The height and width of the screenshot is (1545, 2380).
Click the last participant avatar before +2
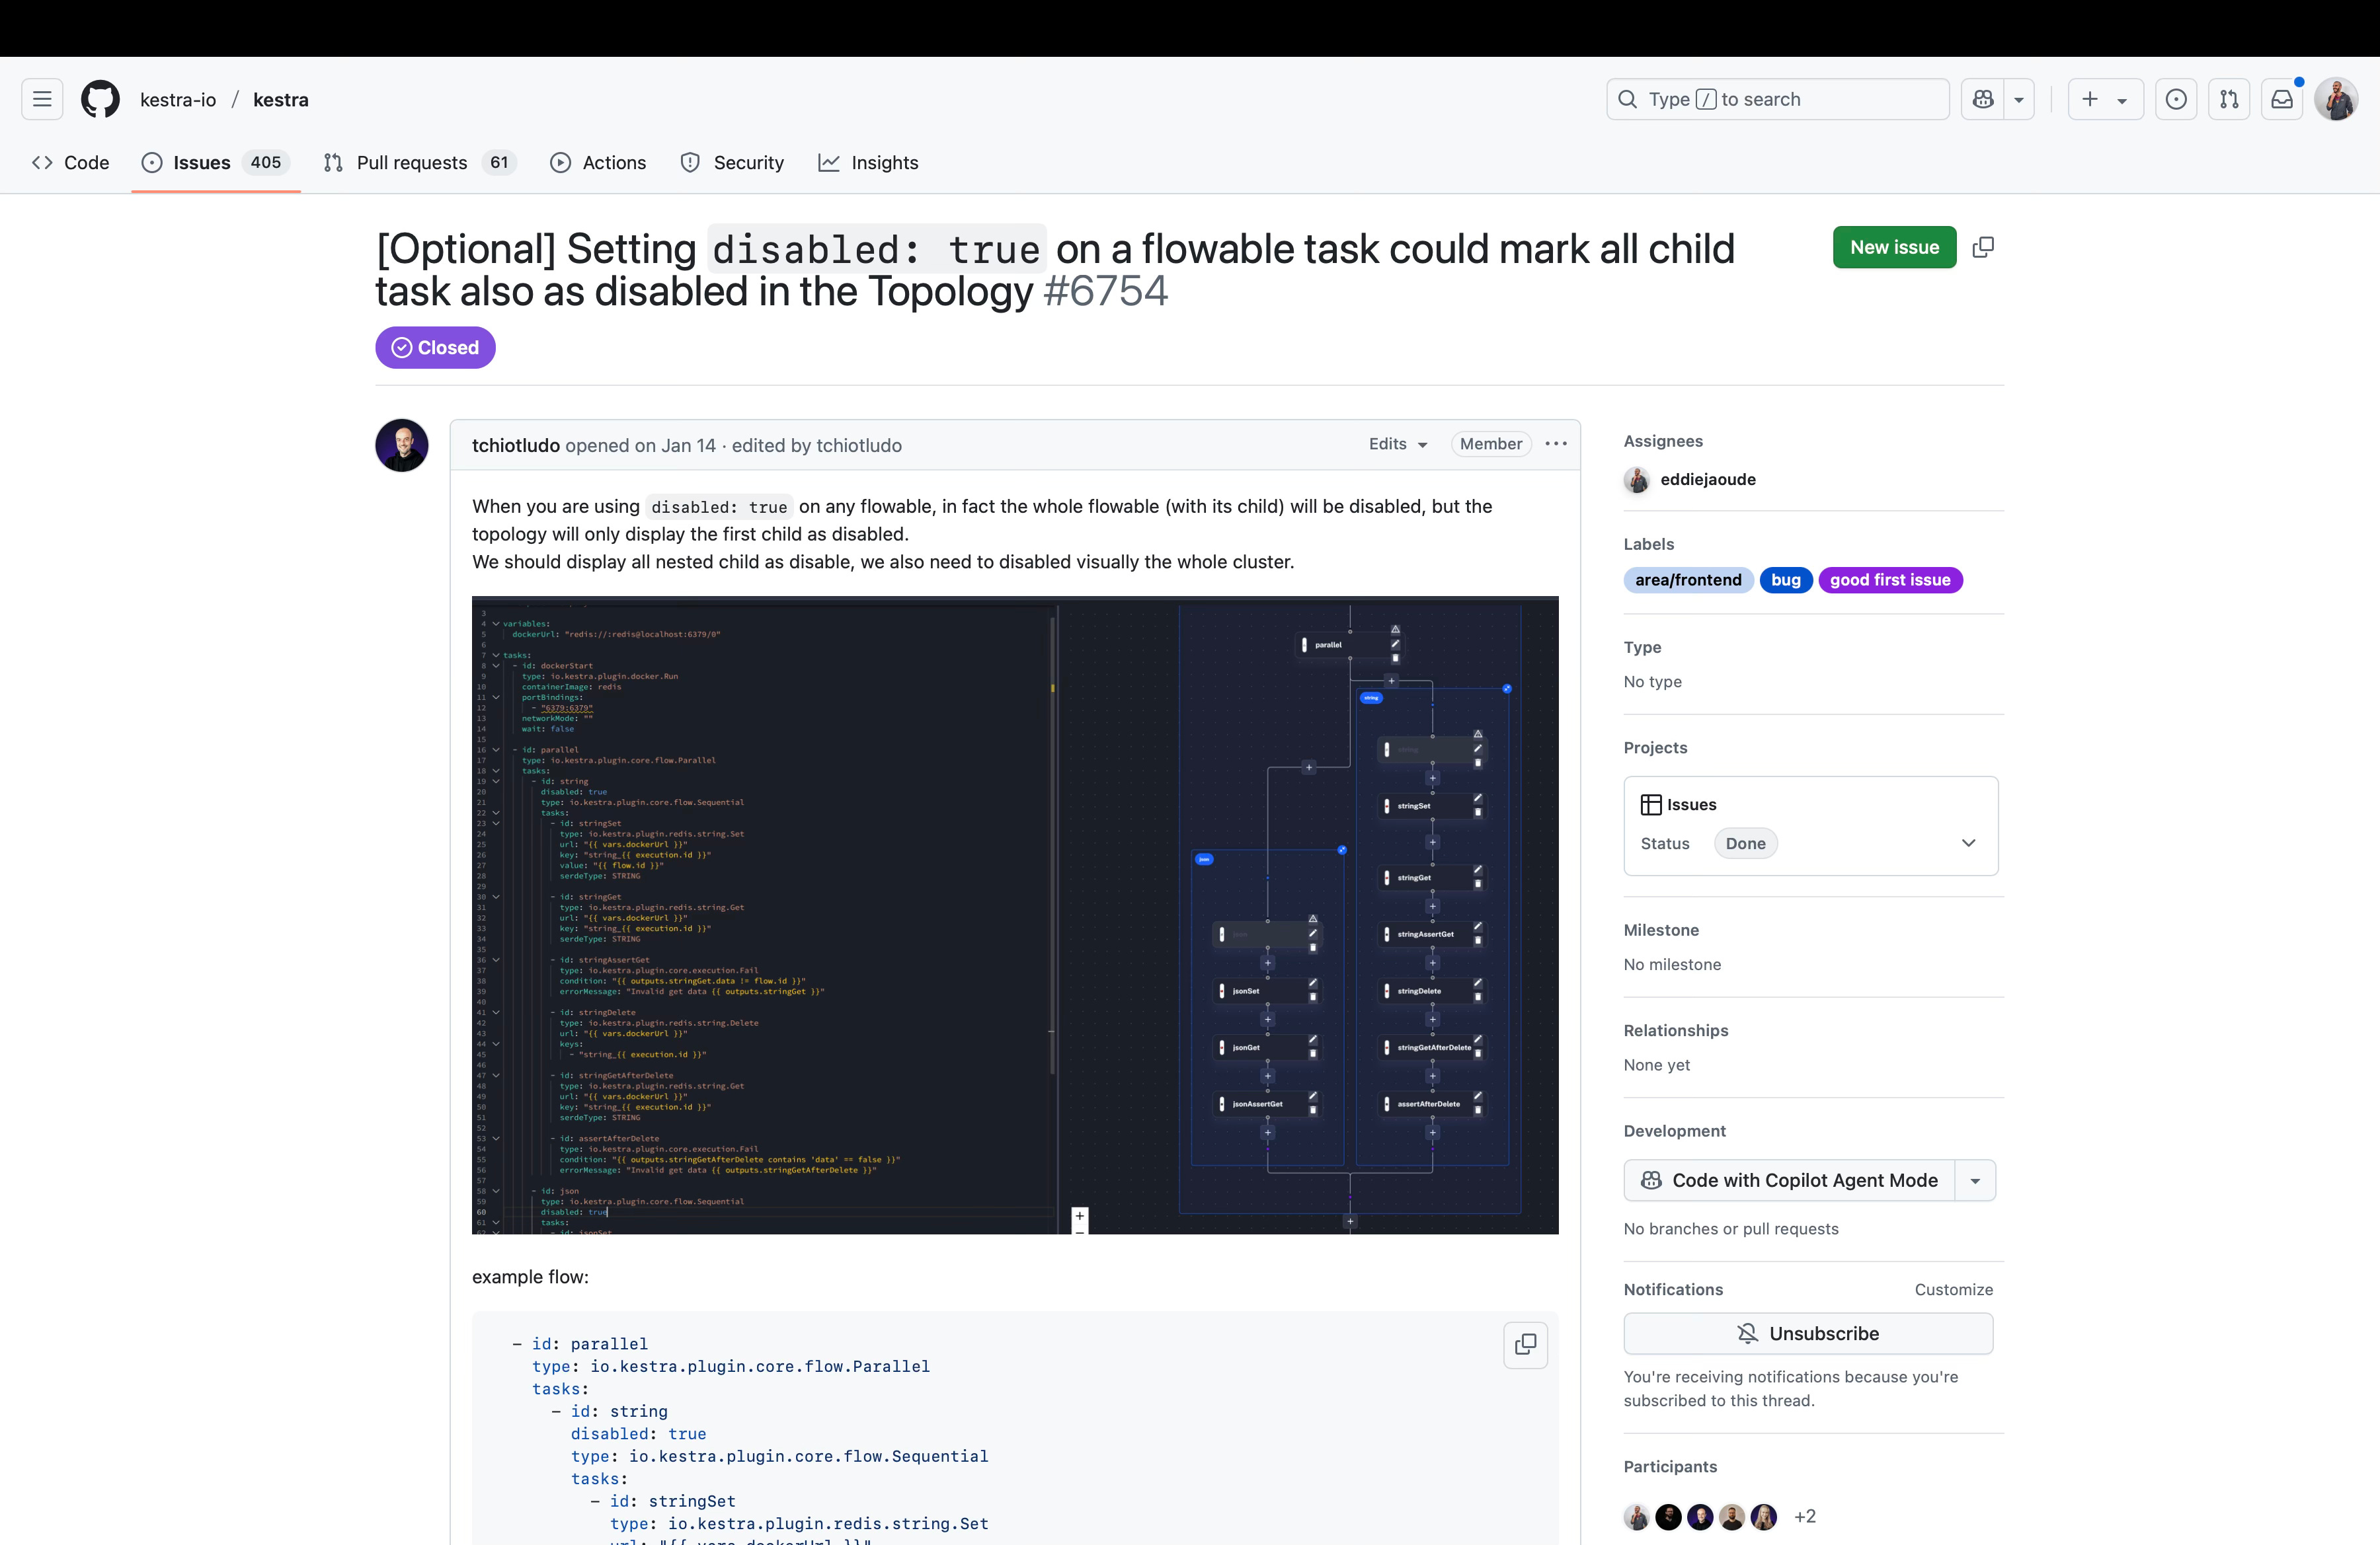(x=1764, y=1516)
